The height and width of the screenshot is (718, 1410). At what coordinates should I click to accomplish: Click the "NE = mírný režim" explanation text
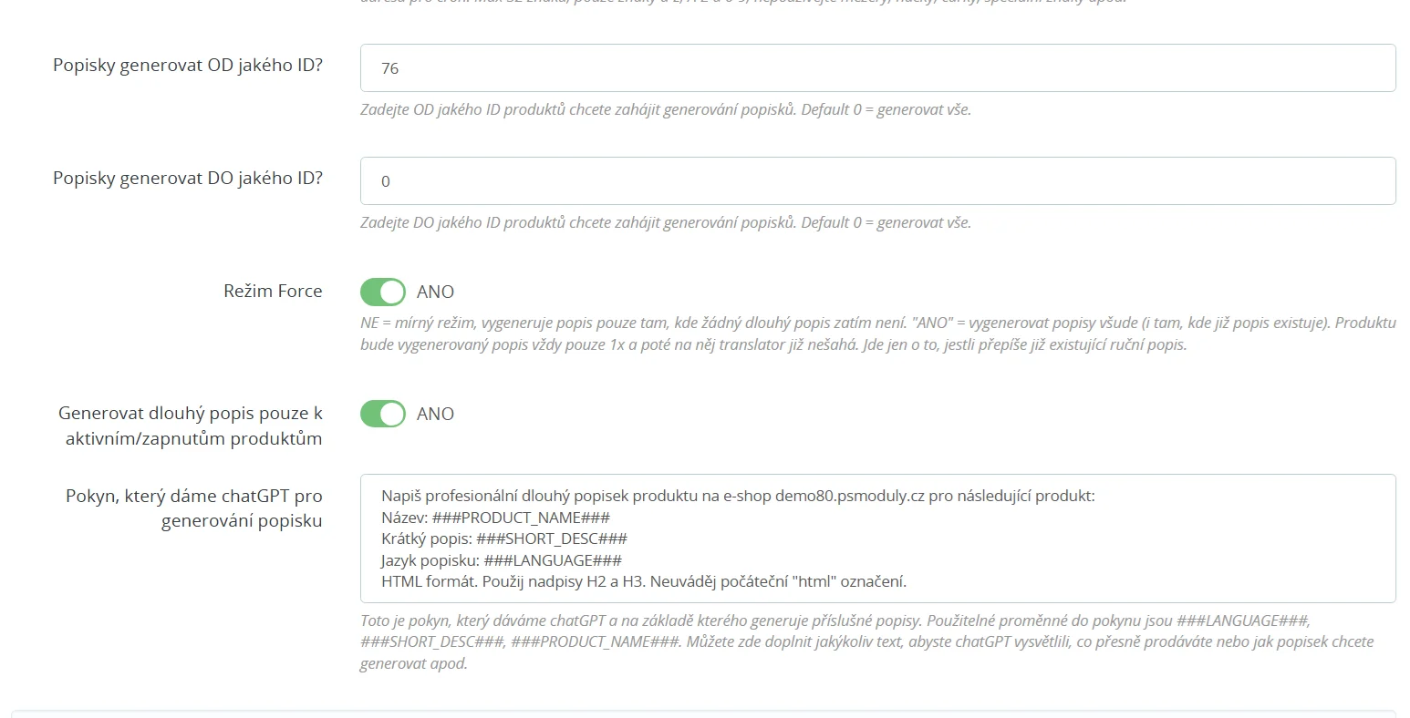(x=877, y=333)
